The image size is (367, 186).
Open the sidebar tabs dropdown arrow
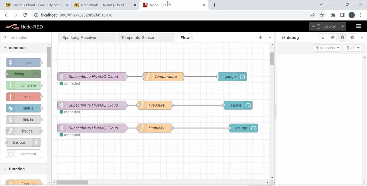coord(362,37)
